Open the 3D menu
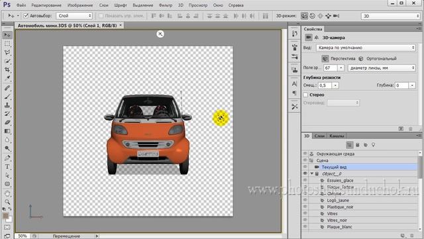The width and height of the screenshot is (424, 239). click(181, 5)
